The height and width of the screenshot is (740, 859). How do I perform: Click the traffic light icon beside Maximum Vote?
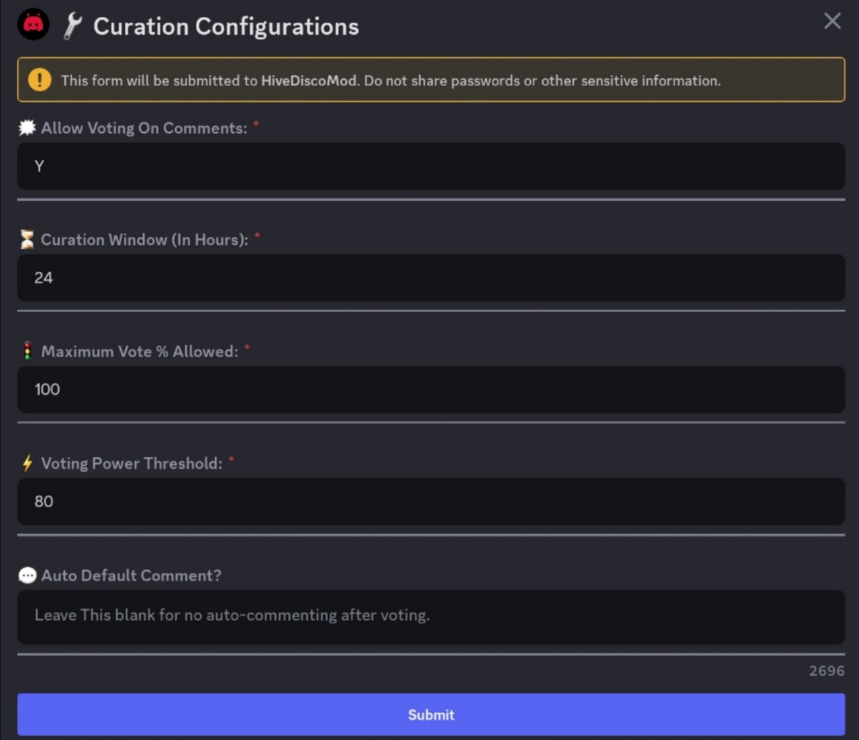(28, 351)
